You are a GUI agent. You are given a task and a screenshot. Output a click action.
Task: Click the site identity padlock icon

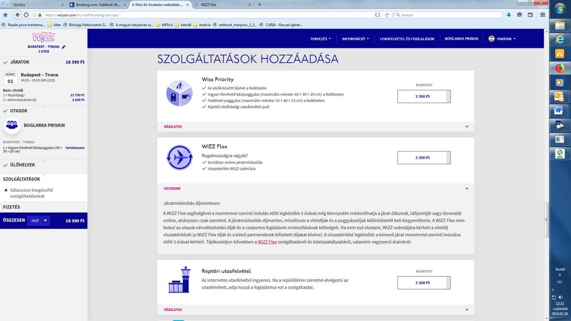click(40, 15)
